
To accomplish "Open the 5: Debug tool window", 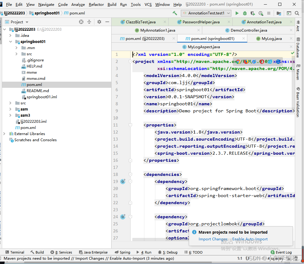I will tap(168, 252).
